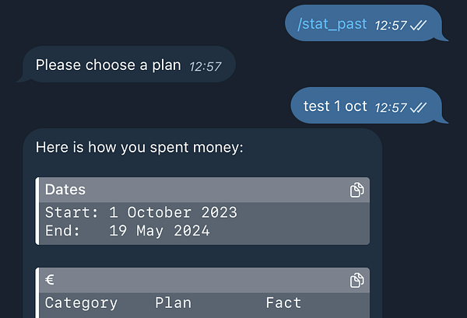Click the white left bar of the € block
Viewport: 467px width, 318px height.
[37, 292]
